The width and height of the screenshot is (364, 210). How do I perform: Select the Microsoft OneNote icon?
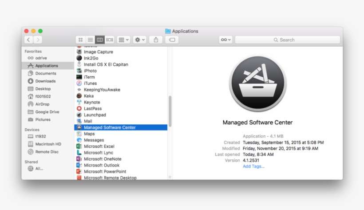tap(79, 159)
